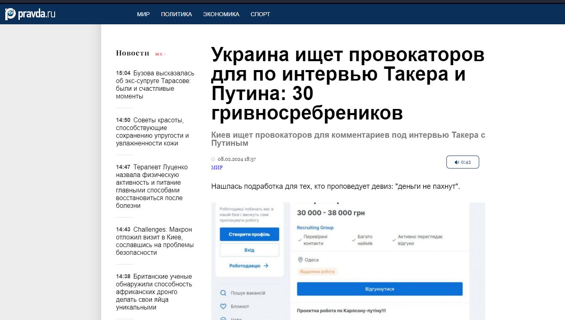Open the 15:04 Бузова news item
565x320 pixels.
tap(155, 85)
